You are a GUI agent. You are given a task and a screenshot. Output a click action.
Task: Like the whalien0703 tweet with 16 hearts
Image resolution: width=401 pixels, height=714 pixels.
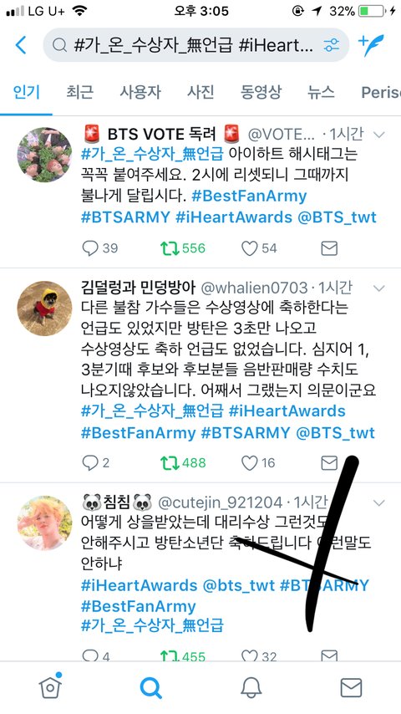[250, 463]
